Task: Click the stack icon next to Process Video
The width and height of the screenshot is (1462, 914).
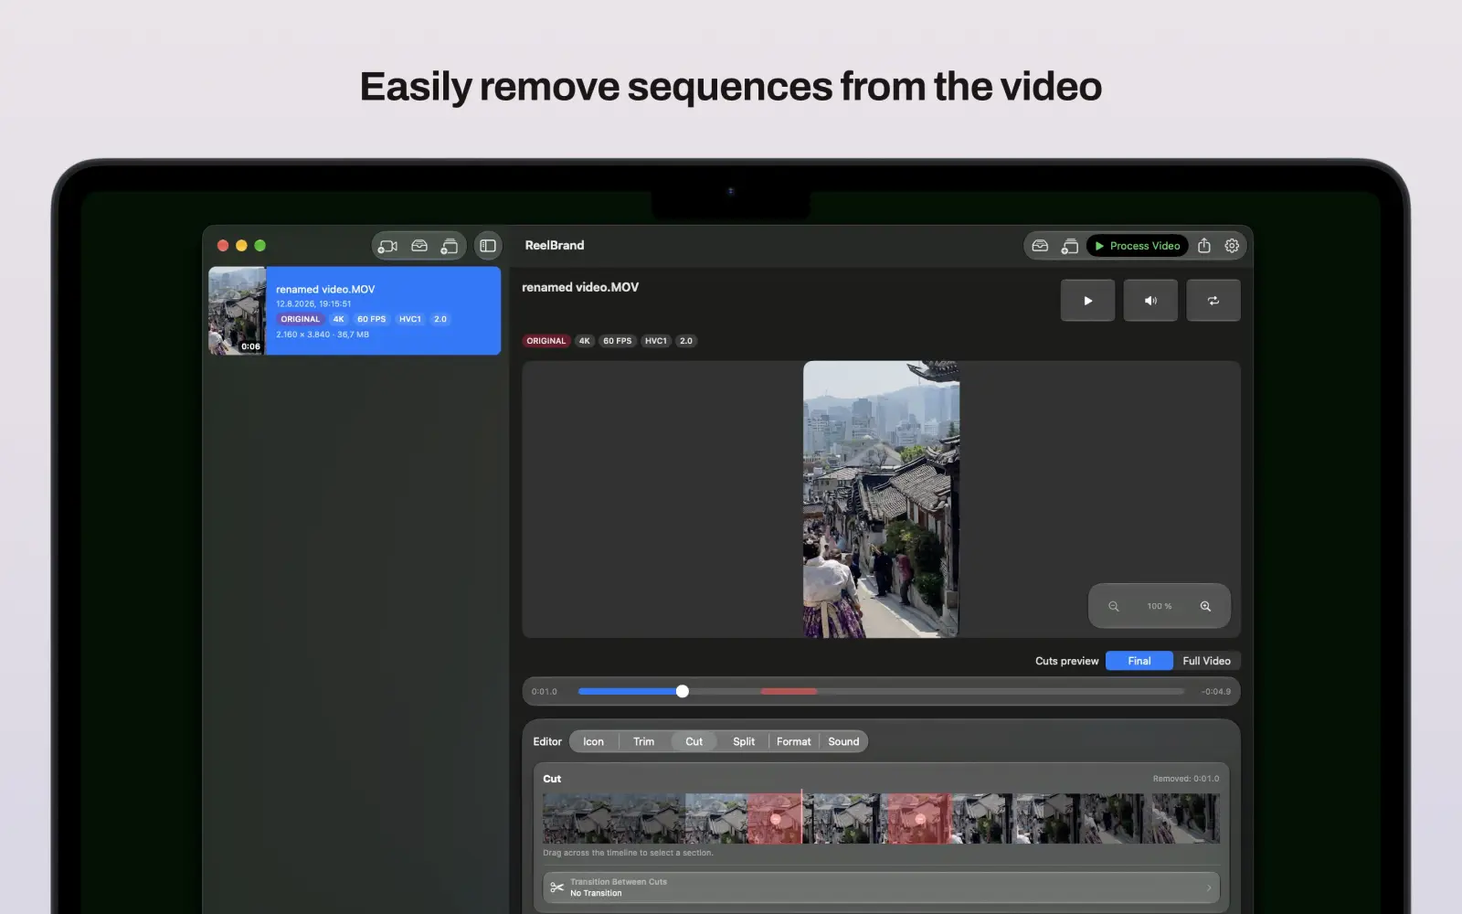Action: click(1069, 246)
